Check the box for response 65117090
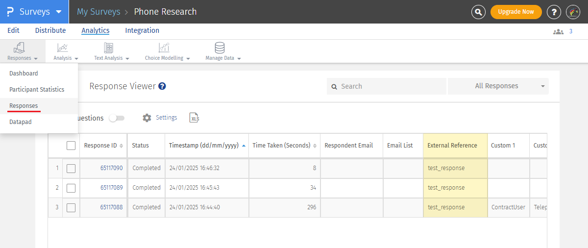The image size is (588, 248). (71, 168)
